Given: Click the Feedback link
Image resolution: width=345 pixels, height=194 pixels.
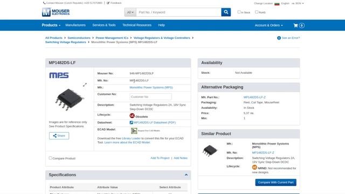Looking at the screenshot, I should [x=116, y=3].
